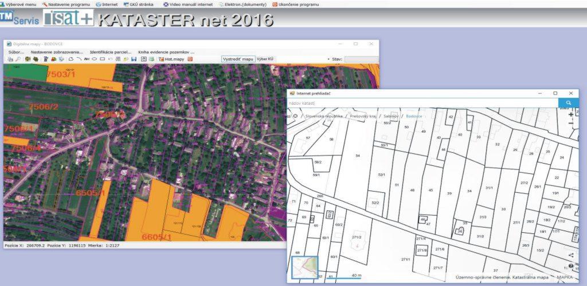The height and width of the screenshot is (286, 587).
Task: Open Hist.mapy historical maps
Action: click(x=171, y=59)
